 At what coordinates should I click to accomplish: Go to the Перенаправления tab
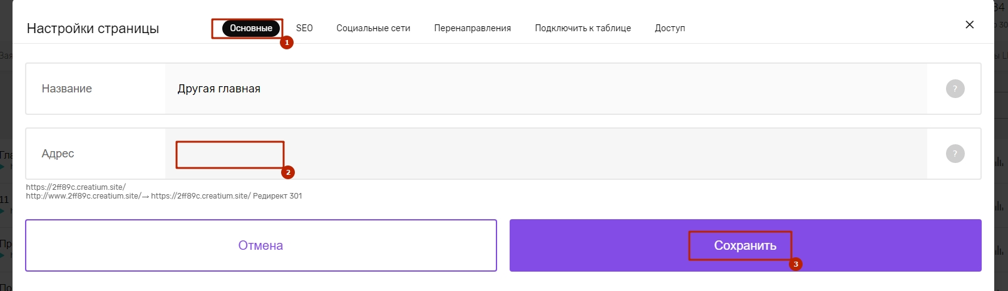tap(472, 28)
